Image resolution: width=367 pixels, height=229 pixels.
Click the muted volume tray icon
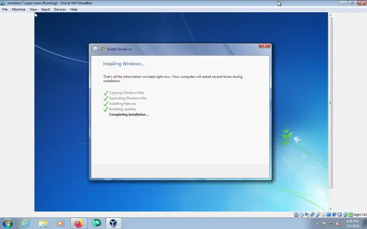[x=338, y=224]
